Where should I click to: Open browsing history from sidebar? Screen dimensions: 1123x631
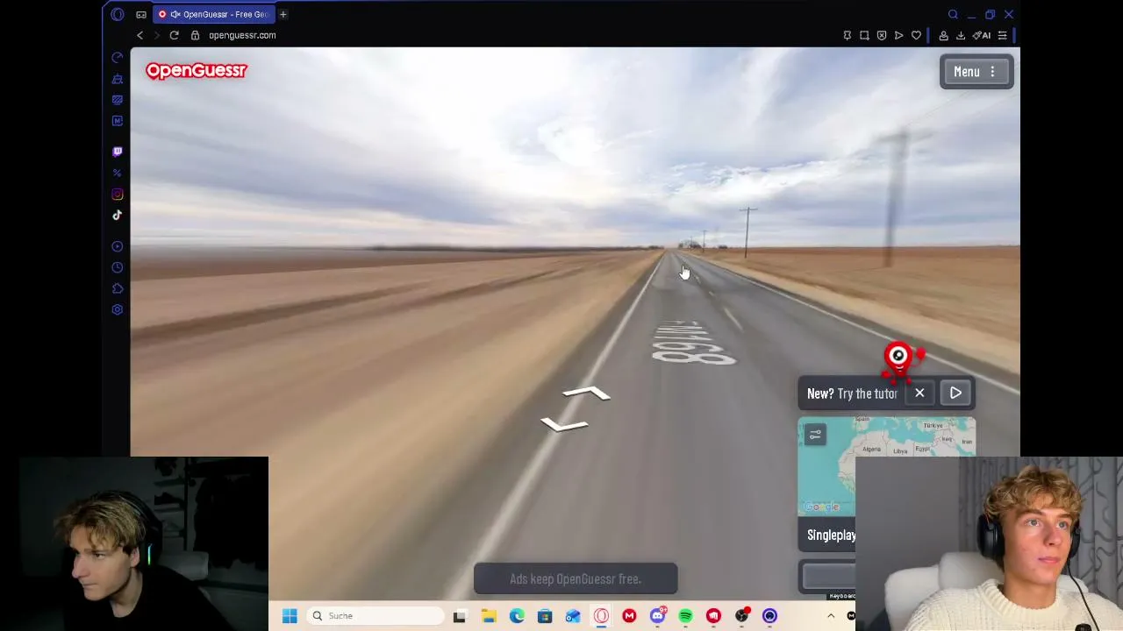click(x=118, y=267)
